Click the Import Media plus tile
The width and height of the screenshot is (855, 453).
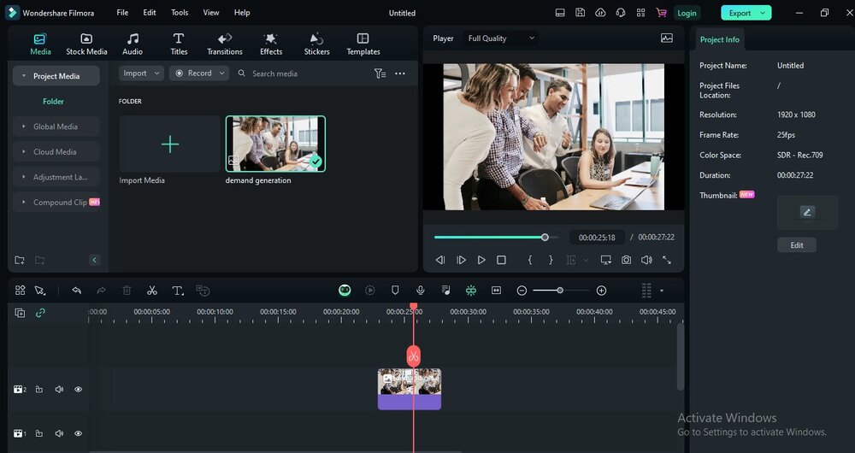[169, 144]
